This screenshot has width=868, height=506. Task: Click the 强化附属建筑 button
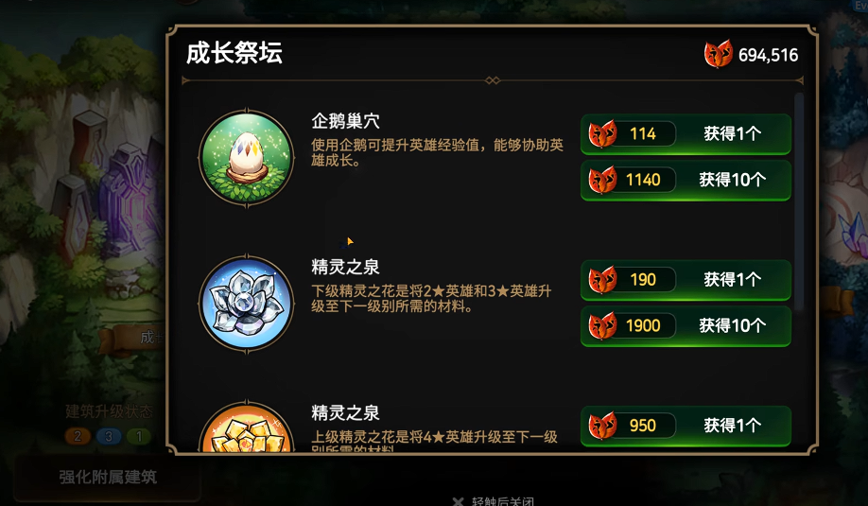pos(108,478)
